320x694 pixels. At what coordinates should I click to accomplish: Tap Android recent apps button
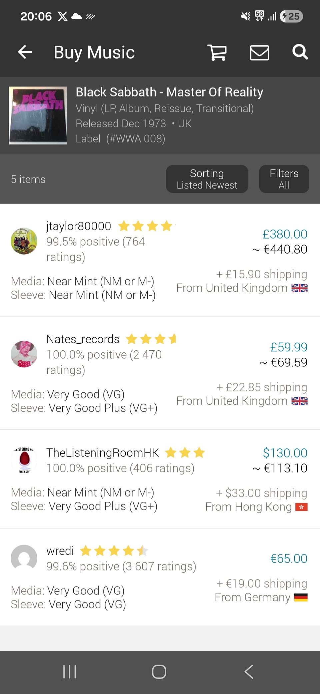point(70,672)
